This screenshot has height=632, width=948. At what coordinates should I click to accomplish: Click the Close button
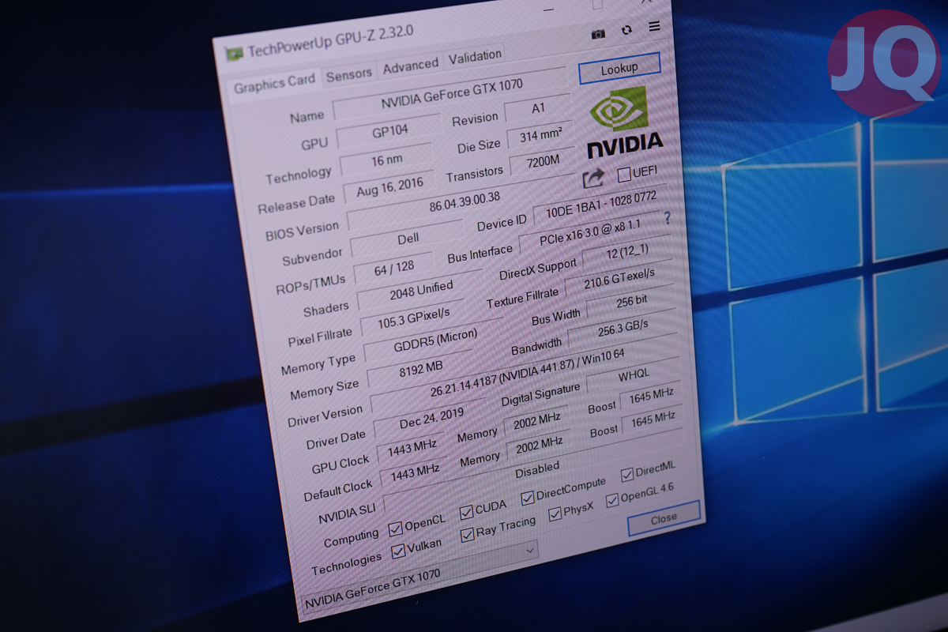[664, 518]
